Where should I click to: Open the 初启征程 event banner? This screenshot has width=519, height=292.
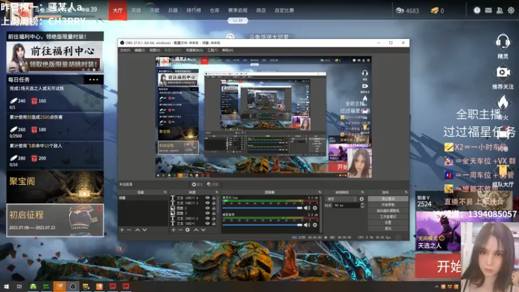point(55,220)
